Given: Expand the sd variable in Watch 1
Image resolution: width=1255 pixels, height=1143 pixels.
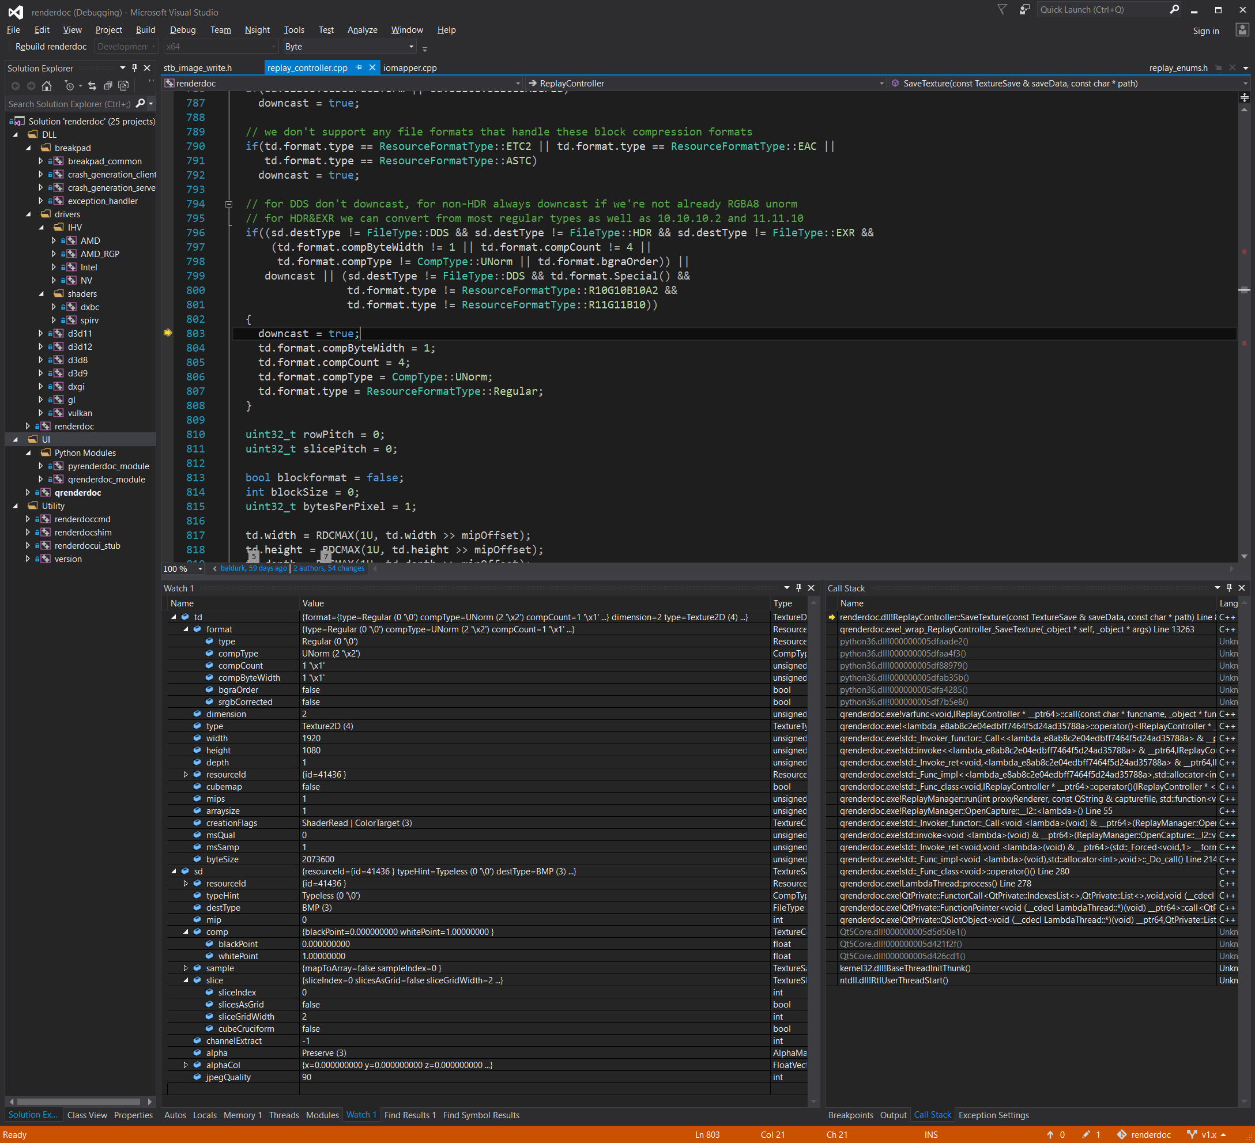Looking at the screenshot, I should tap(174, 871).
